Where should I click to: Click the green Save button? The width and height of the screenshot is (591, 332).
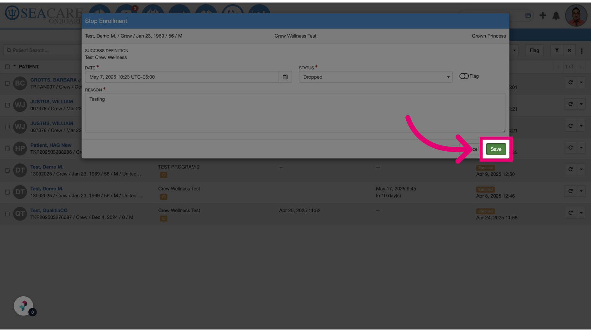coord(496,149)
